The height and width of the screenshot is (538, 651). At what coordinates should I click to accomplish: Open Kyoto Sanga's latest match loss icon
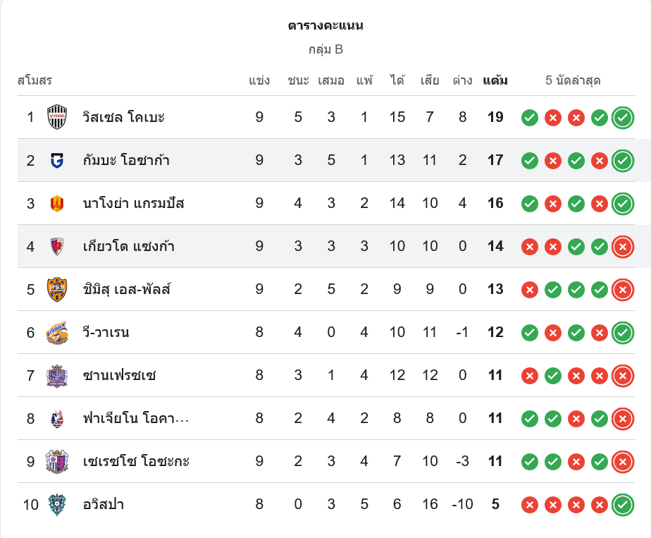tap(622, 247)
